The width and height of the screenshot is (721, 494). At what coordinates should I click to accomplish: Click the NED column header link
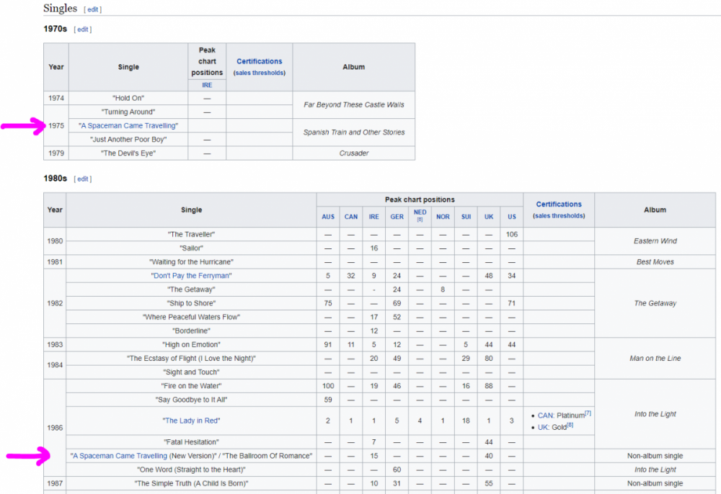(420, 212)
